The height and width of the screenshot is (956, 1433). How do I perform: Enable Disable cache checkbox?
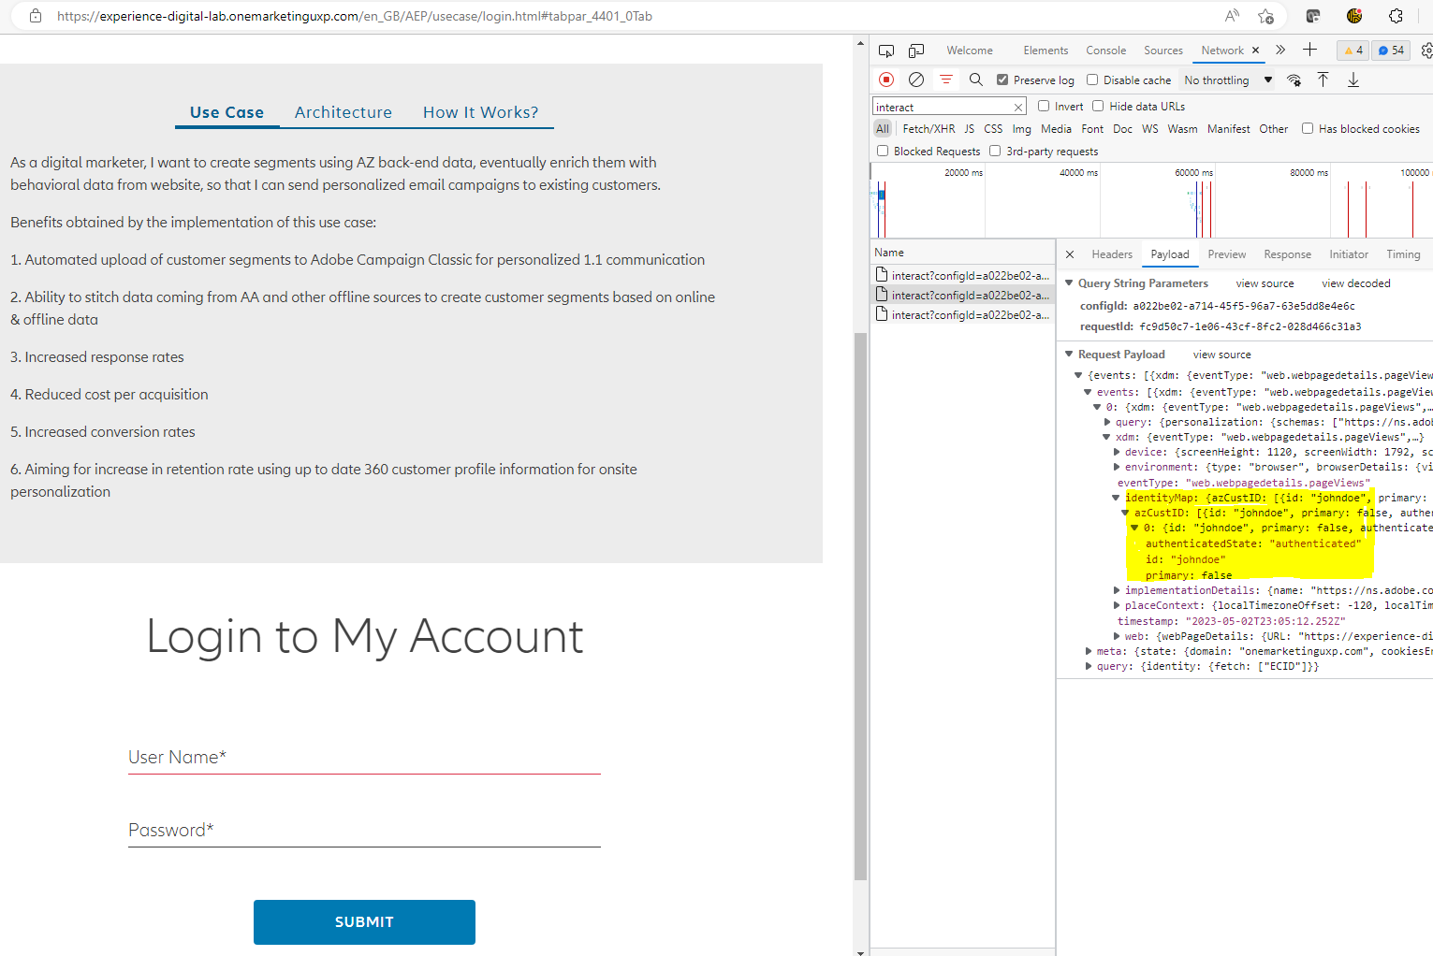click(1092, 80)
